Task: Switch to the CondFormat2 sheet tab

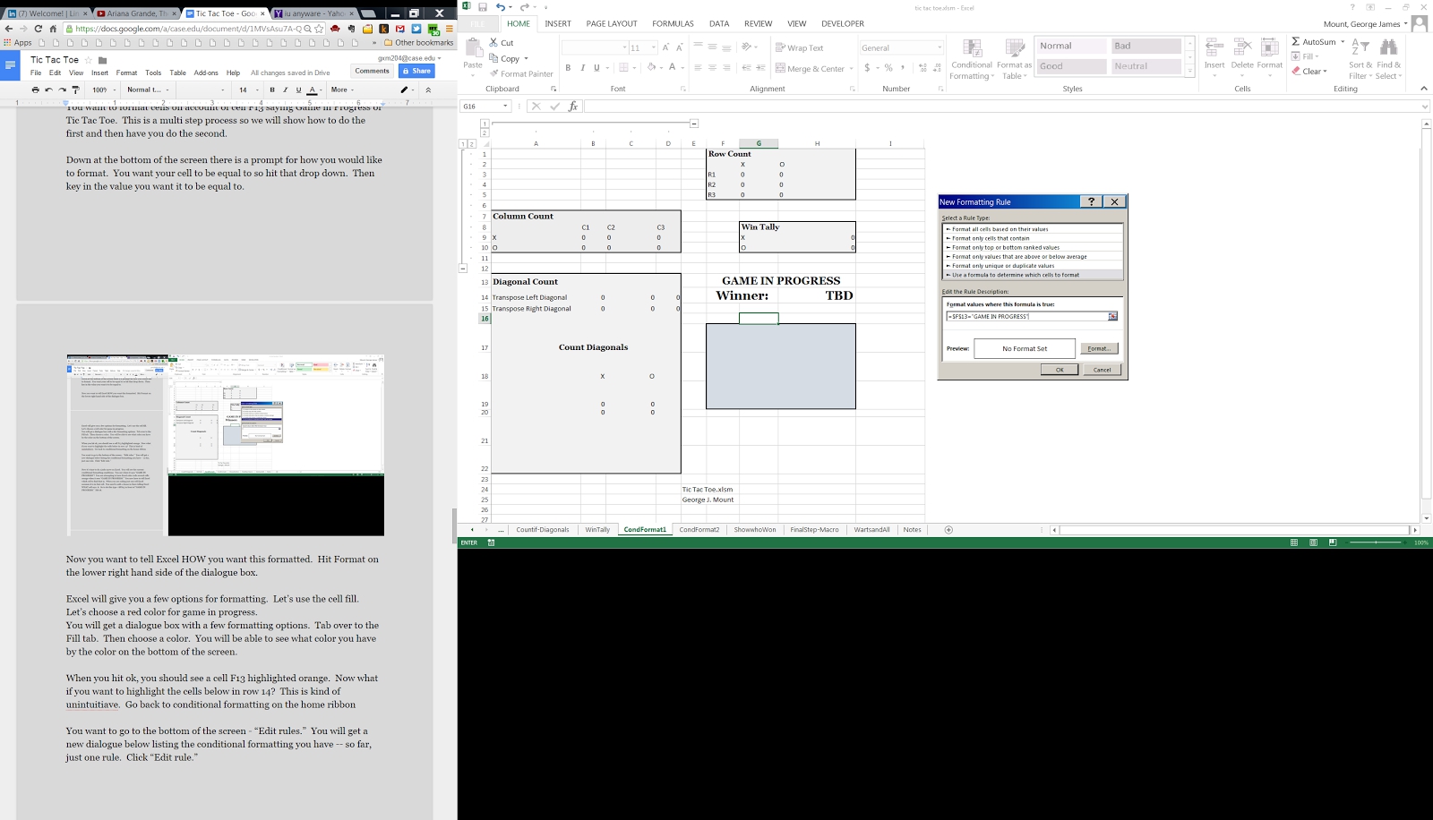Action: click(699, 530)
